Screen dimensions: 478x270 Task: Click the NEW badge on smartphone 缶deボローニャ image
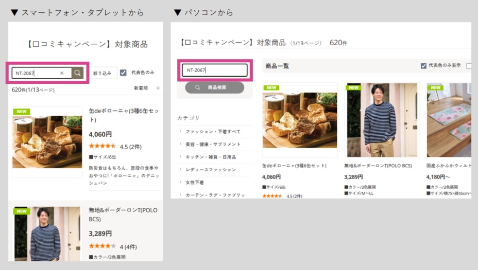[x=21, y=112]
